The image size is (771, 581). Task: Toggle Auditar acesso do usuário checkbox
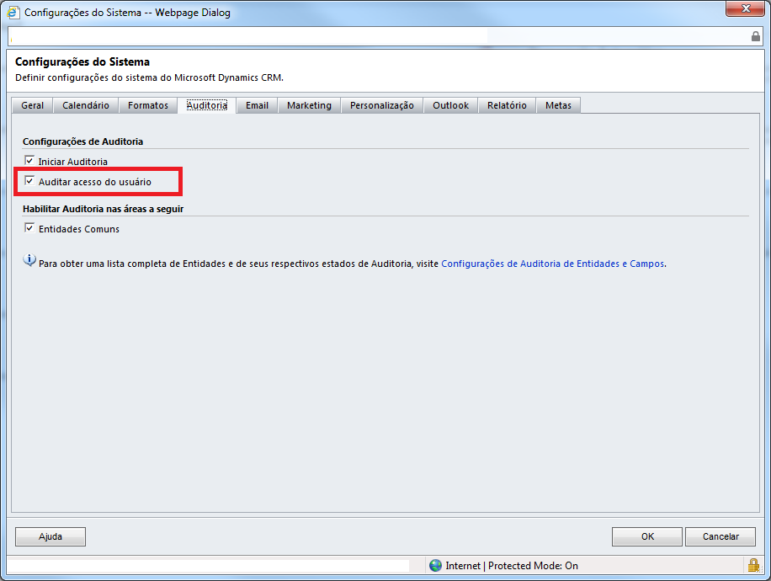tap(29, 181)
